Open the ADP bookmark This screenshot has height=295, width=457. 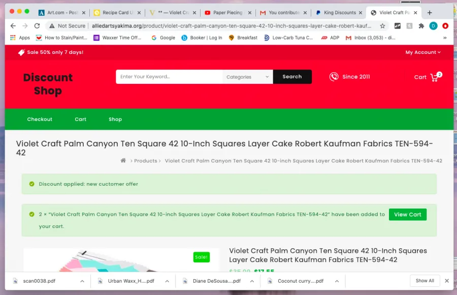330,38
